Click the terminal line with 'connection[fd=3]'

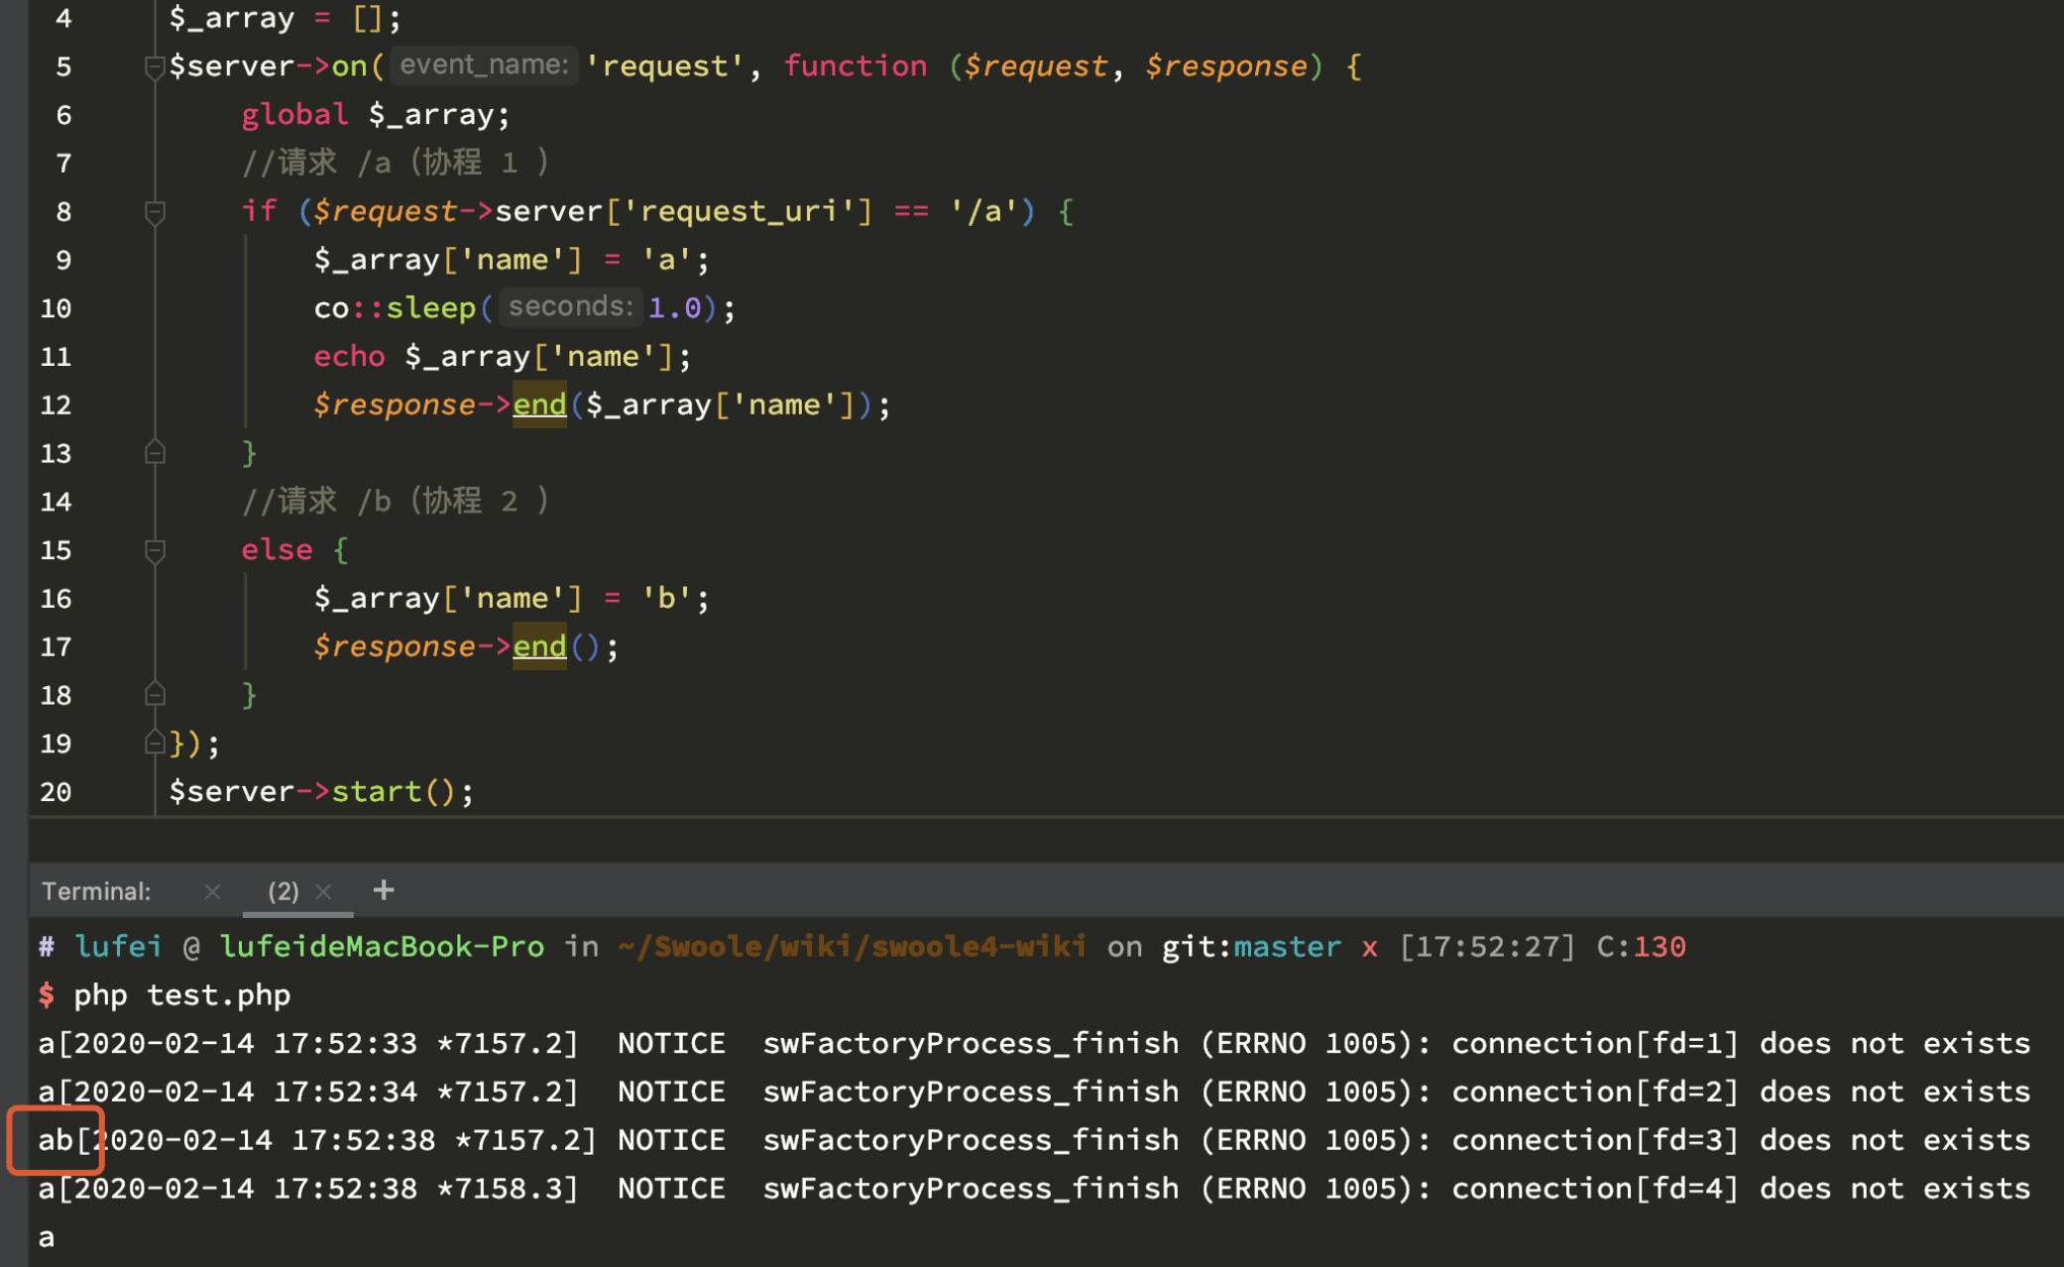[x=1035, y=1141]
